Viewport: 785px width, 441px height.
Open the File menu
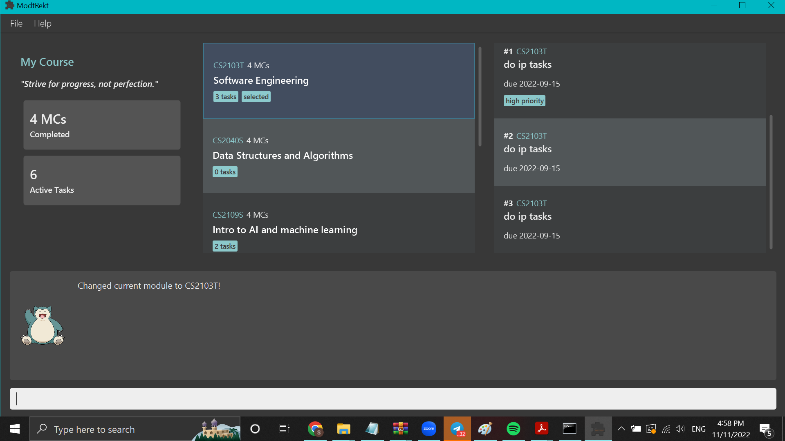point(16,23)
